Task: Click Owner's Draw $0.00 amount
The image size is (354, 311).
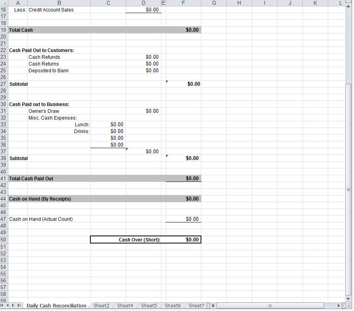Action: point(152,111)
